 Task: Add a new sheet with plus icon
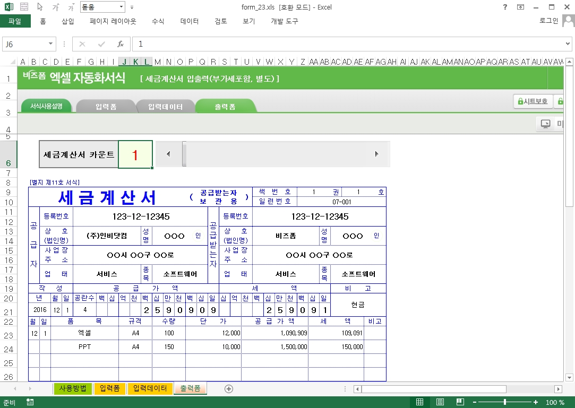point(229,388)
